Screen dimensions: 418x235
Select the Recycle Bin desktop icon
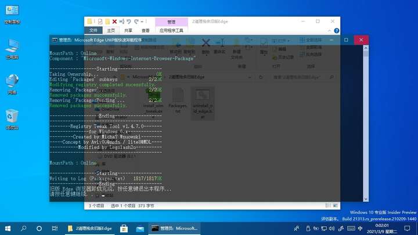[x=12, y=120]
